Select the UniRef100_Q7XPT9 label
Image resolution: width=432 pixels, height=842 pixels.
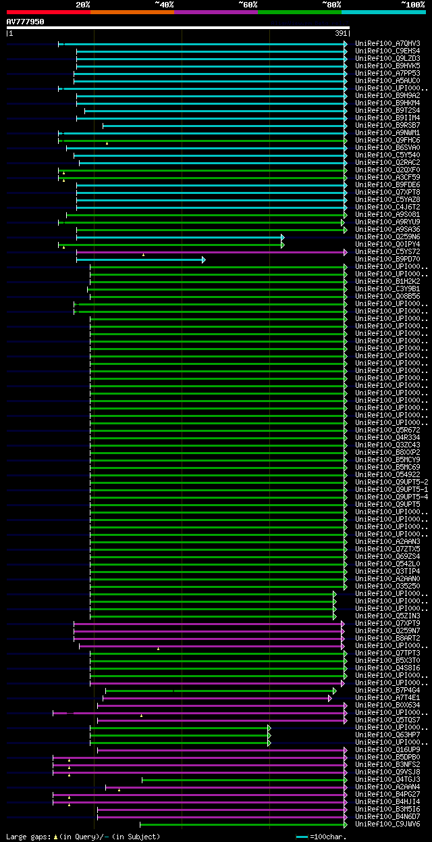(387, 623)
